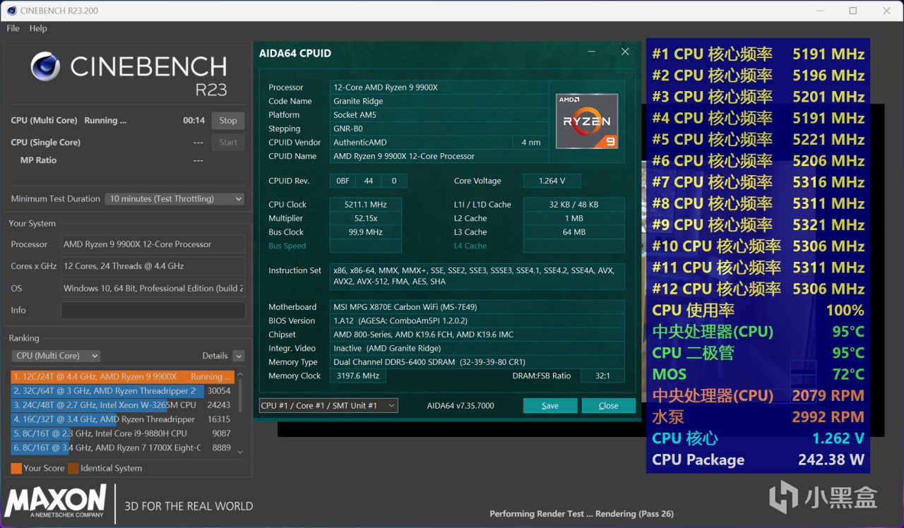The height and width of the screenshot is (528, 904).
Task: Click the Cinebench app icon in title bar
Action: (11, 11)
